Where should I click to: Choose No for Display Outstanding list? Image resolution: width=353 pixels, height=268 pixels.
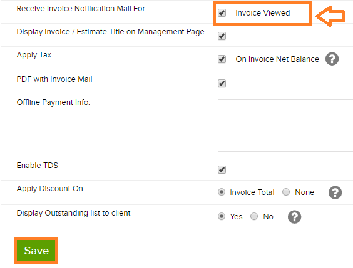point(254,216)
